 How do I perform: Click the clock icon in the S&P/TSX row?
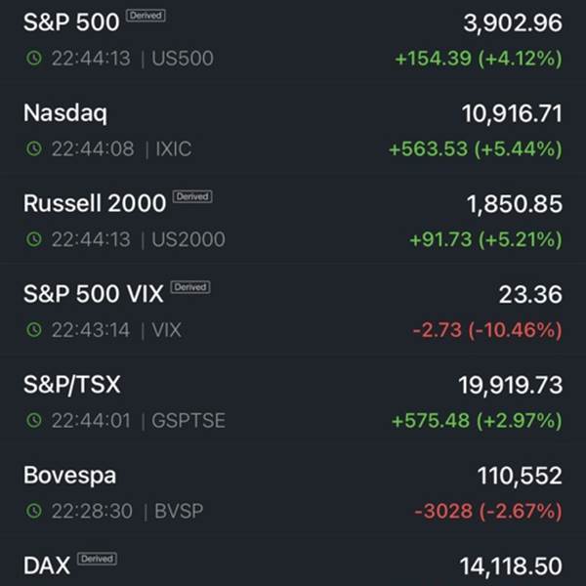pos(34,420)
